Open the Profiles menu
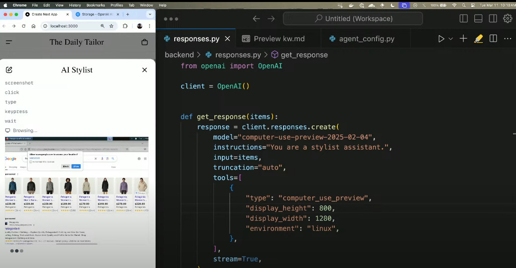The image size is (516, 268). tap(117, 5)
